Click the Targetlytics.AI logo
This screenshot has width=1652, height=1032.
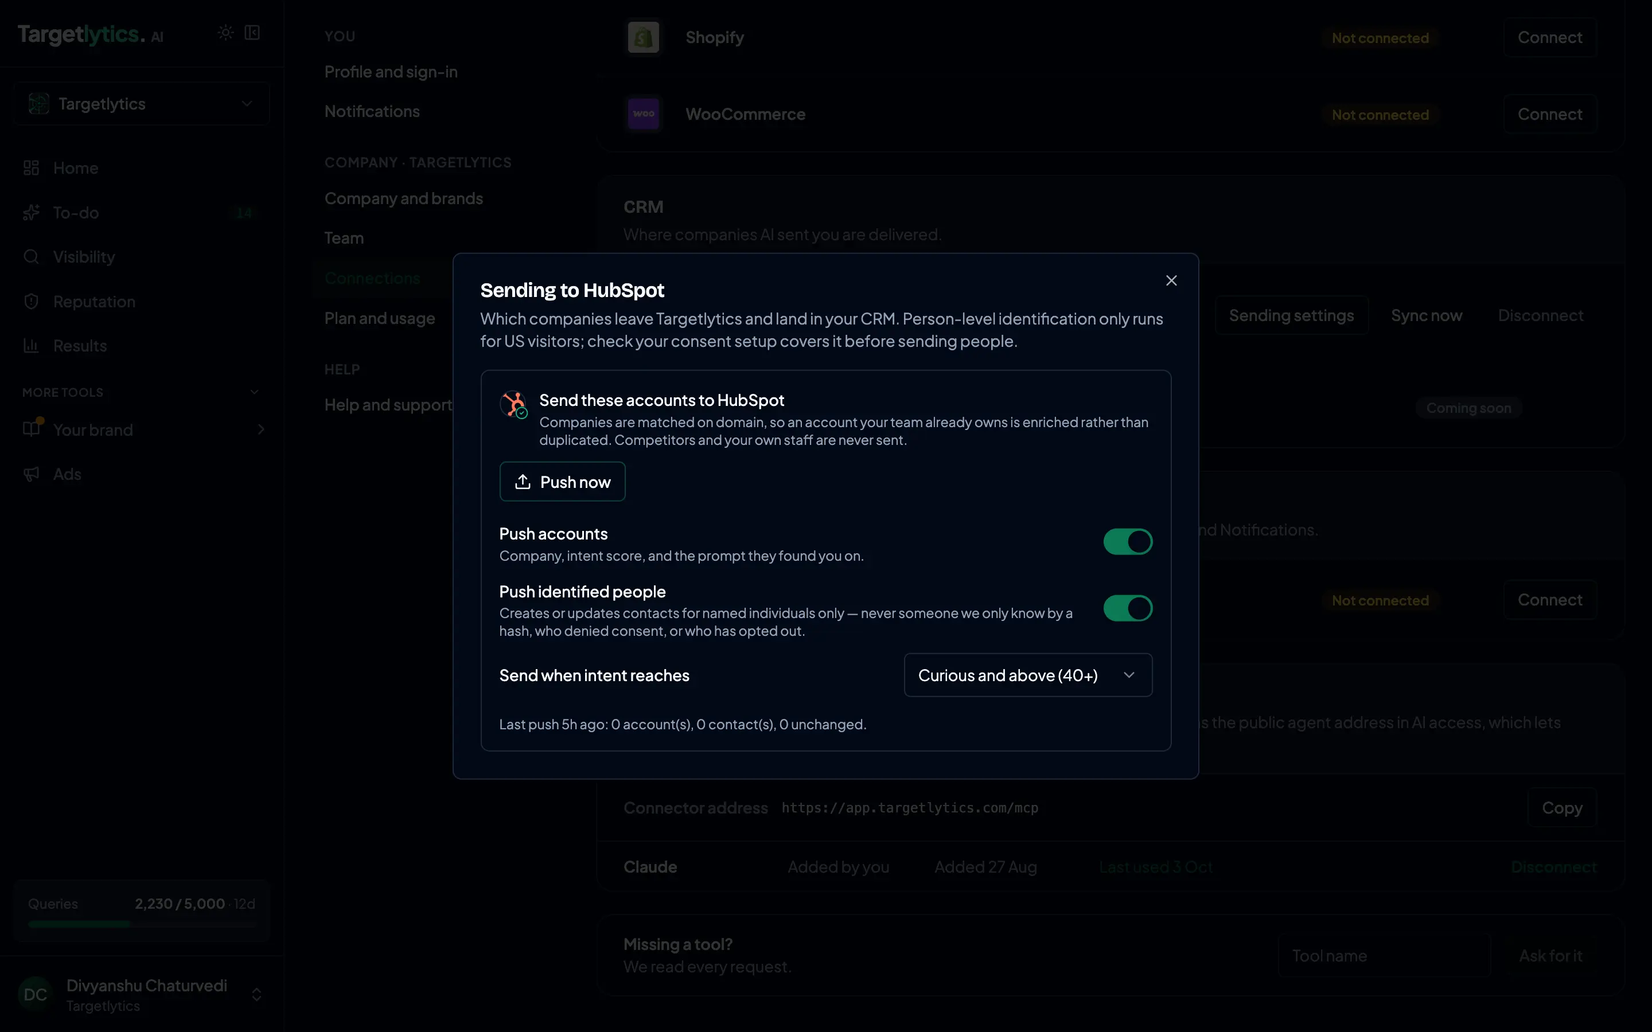click(91, 34)
